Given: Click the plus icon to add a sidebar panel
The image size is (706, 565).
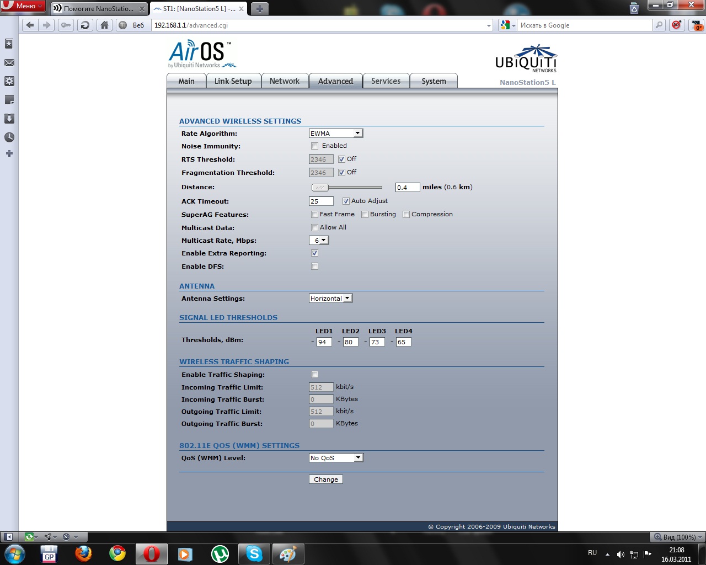Looking at the screenshot, I should tap(9, 153).
